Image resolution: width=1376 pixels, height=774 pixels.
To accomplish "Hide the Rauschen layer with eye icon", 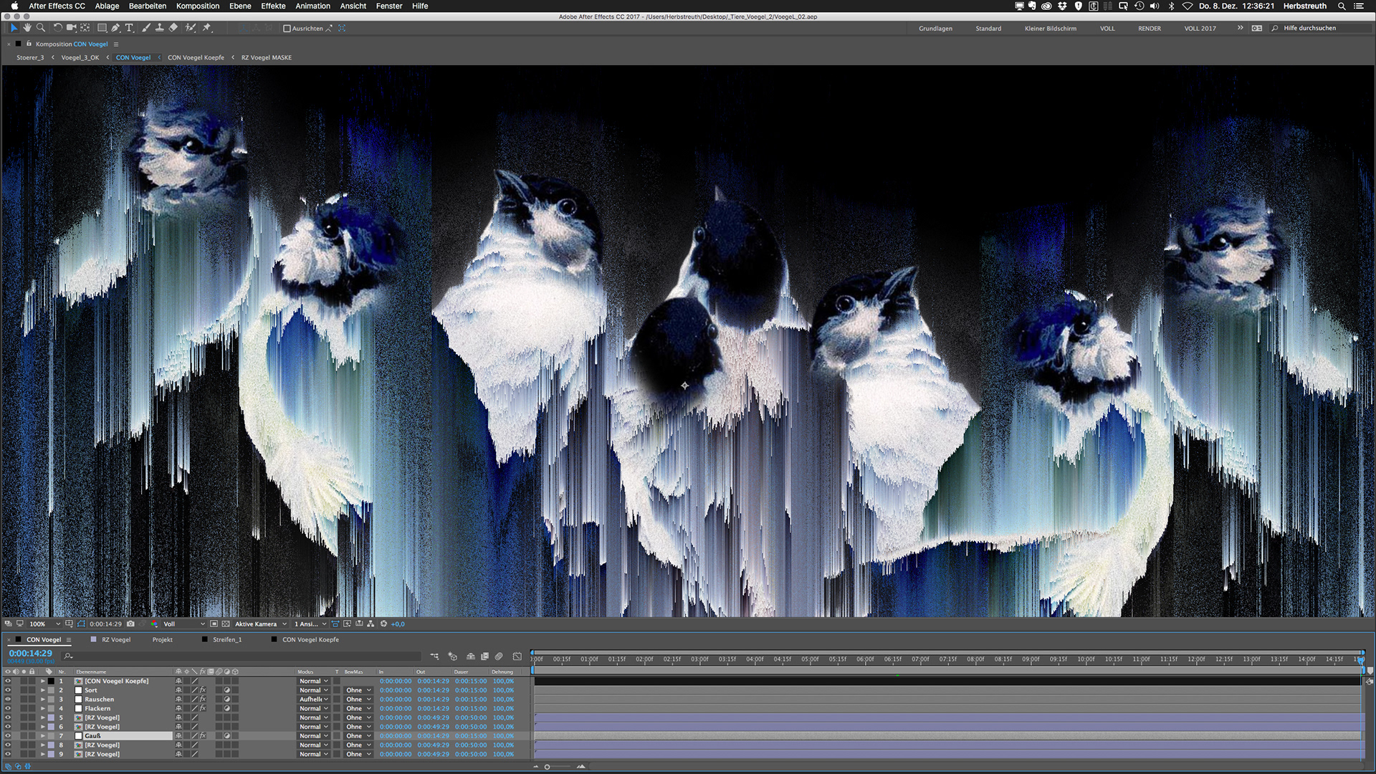I will click(8, 699).
